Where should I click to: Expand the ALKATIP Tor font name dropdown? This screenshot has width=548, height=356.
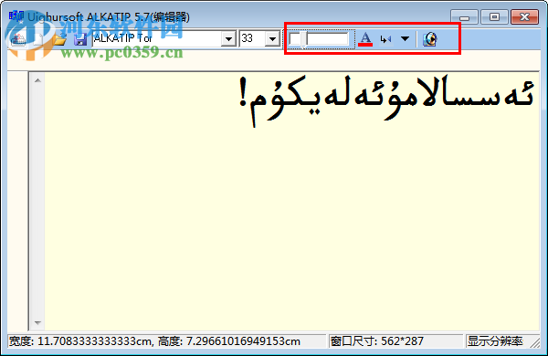pos(228,38)
